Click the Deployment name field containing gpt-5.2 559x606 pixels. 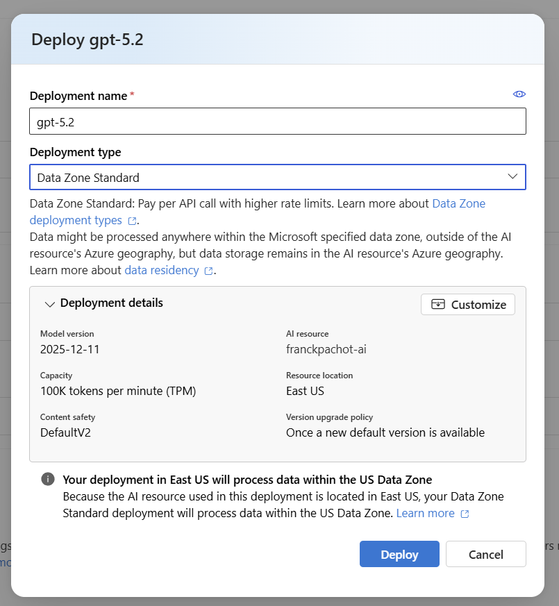pyautogui.click(x=278, y=121)
